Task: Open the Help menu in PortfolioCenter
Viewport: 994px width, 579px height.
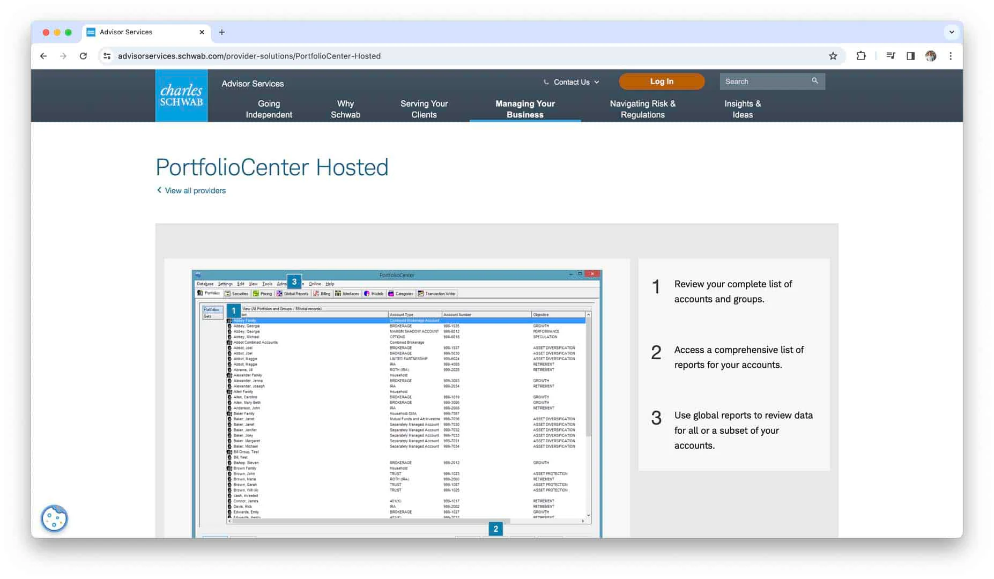Action: tap(330, 284)
